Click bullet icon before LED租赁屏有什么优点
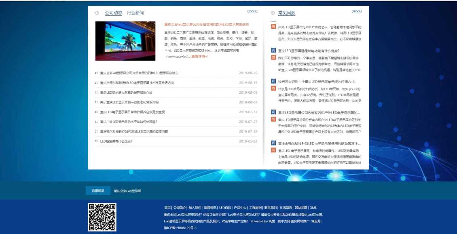The image size is (457, 234). tap(96, 141)
